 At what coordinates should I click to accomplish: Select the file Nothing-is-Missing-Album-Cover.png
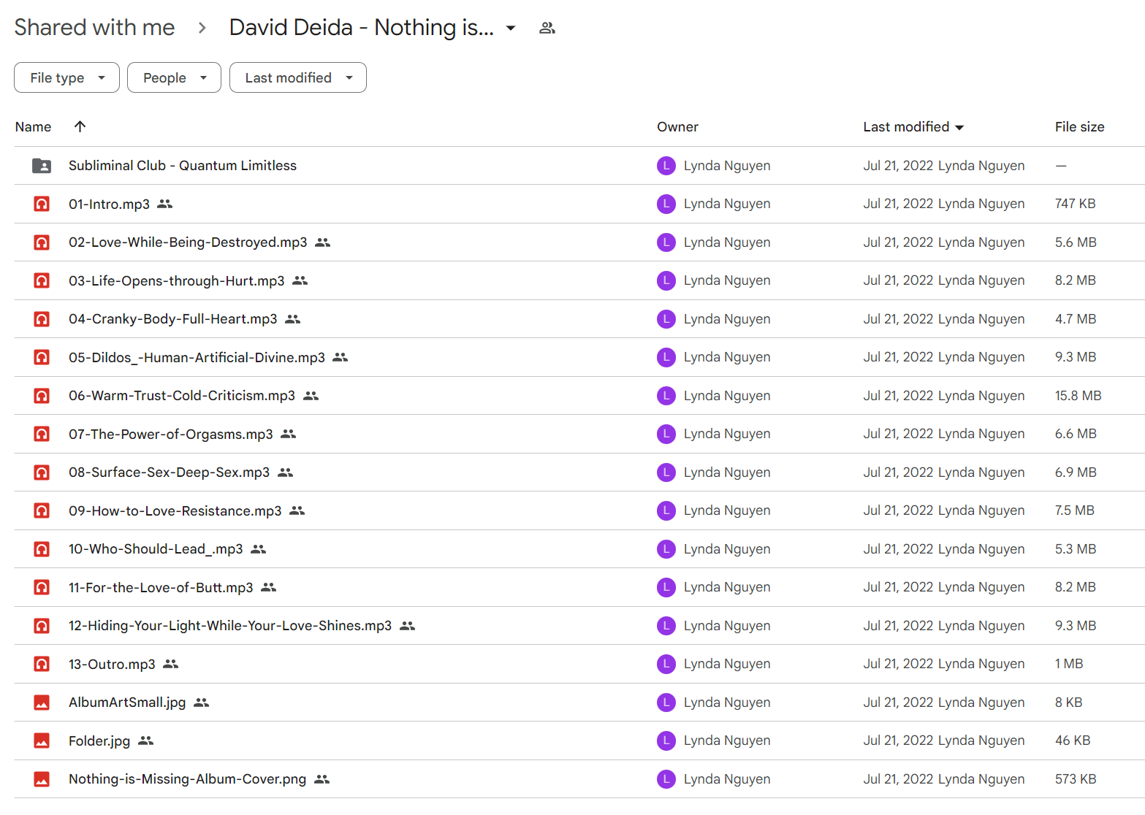[188, 779]
